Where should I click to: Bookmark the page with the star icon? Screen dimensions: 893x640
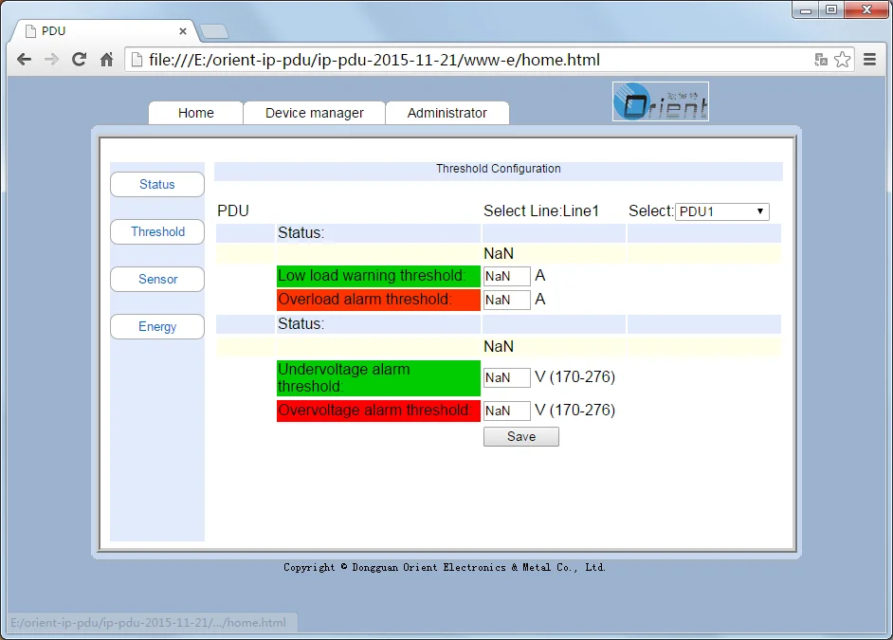pos(842,59)
